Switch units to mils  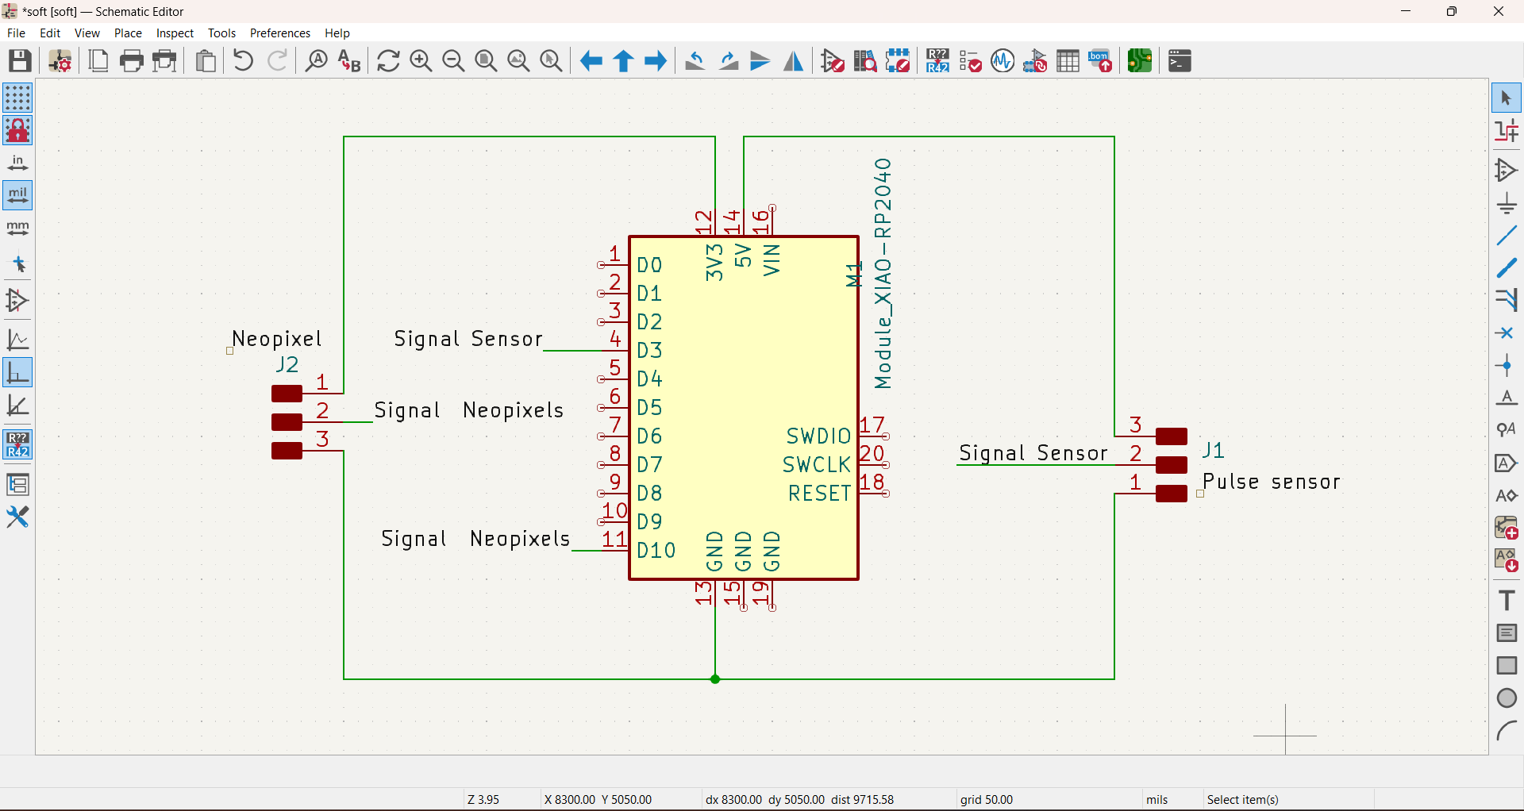click(17, 196)
